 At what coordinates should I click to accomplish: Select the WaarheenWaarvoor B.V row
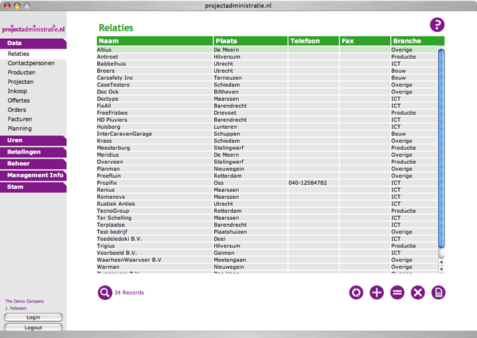tap(267, 260)
